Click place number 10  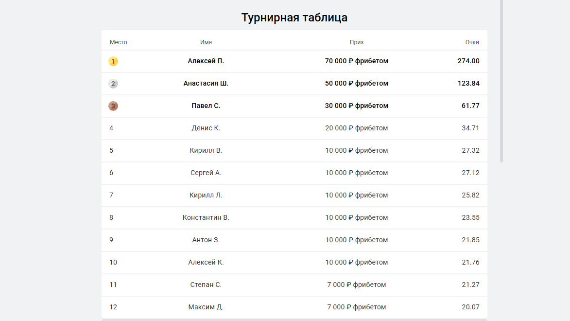coord(113,263)
